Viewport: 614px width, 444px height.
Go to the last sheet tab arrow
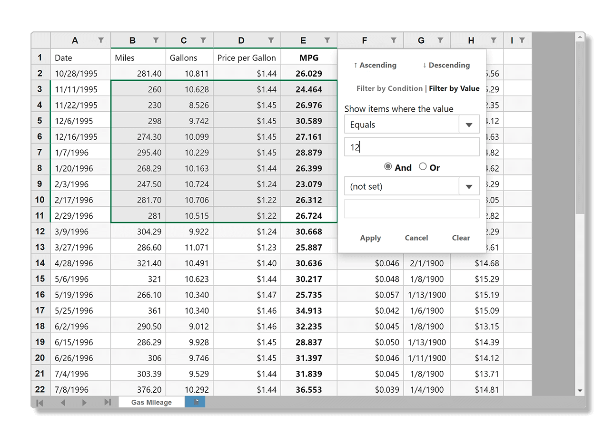[108, 403]
